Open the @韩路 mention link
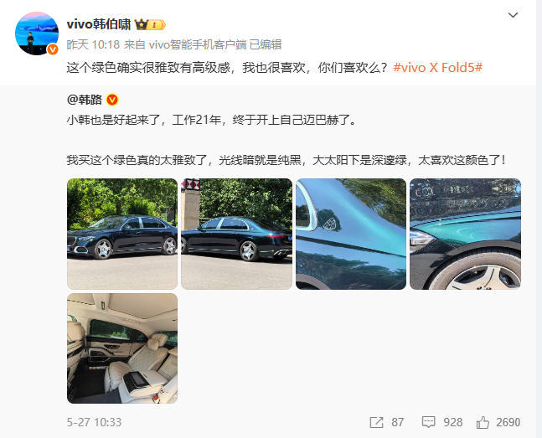 pyautogui.click(x=85, y=100)
